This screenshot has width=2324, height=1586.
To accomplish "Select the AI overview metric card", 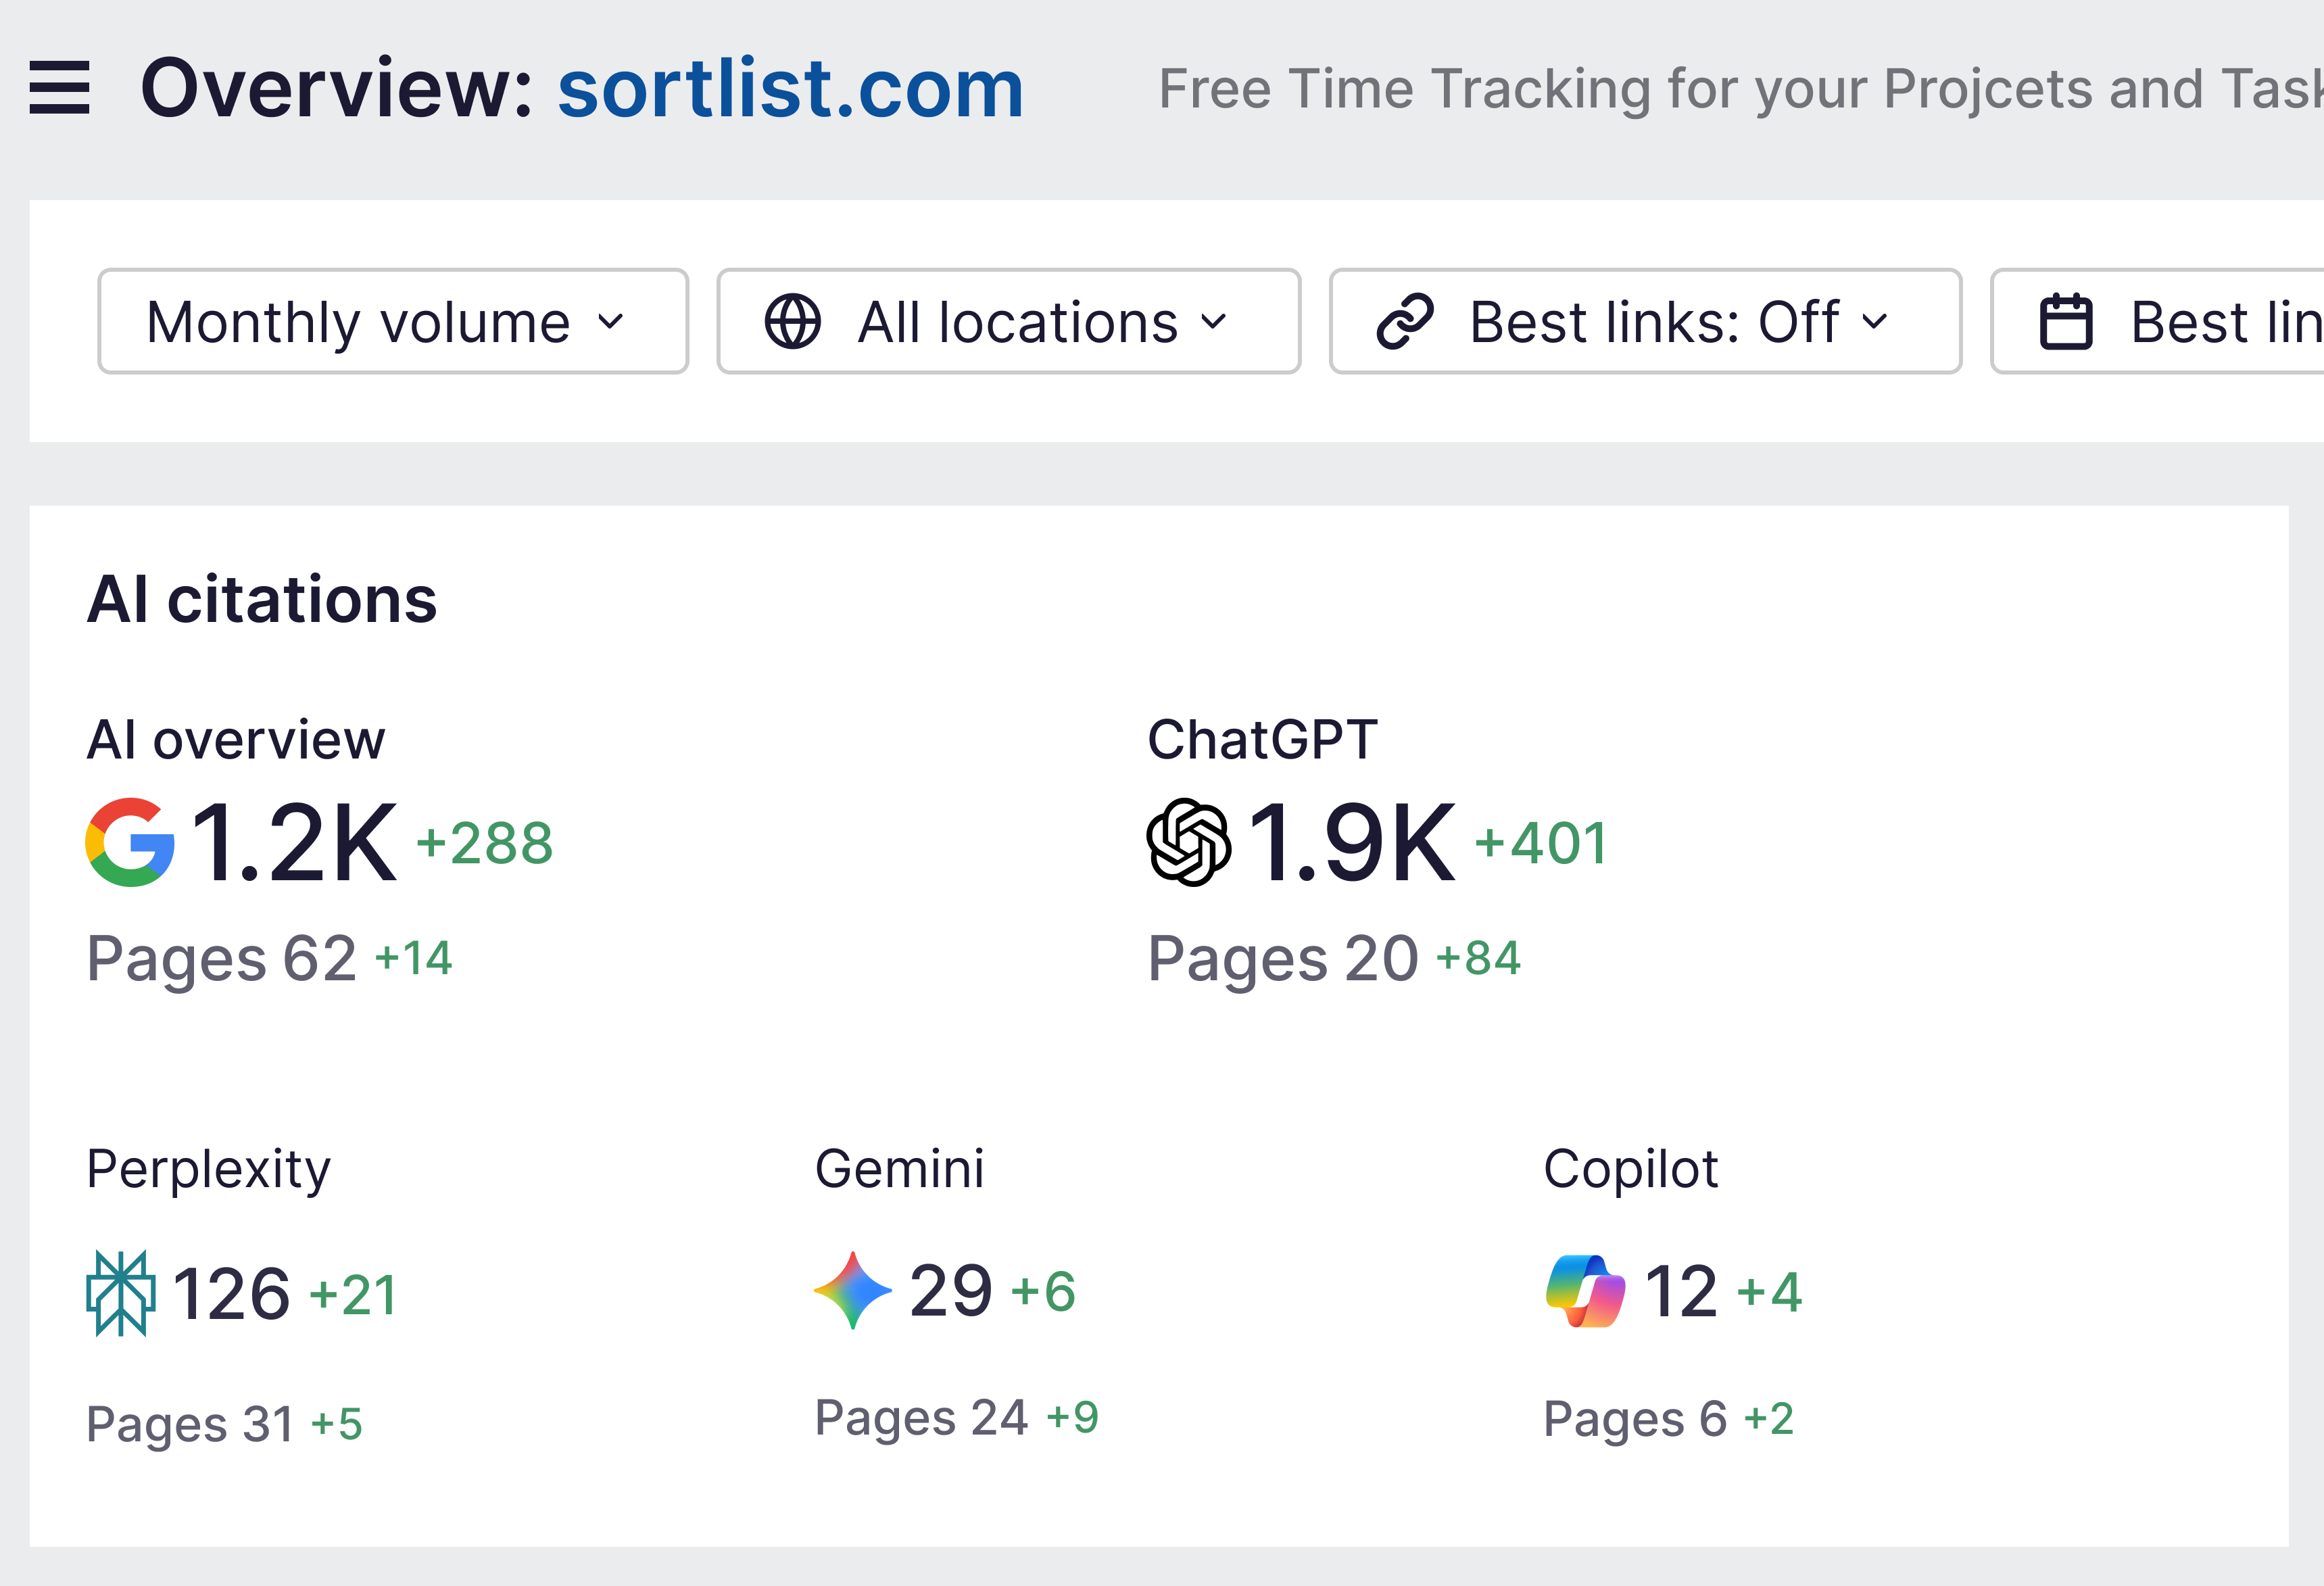I will pyautogui.click(x=236, y=738).
